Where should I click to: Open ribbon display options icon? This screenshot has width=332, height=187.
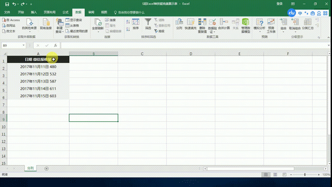(293, 4)
